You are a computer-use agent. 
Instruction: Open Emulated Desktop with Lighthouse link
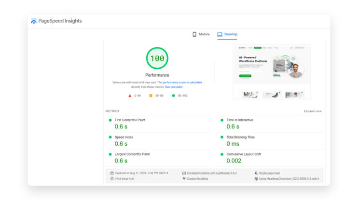pyautogui.click(x=212, y=173)
